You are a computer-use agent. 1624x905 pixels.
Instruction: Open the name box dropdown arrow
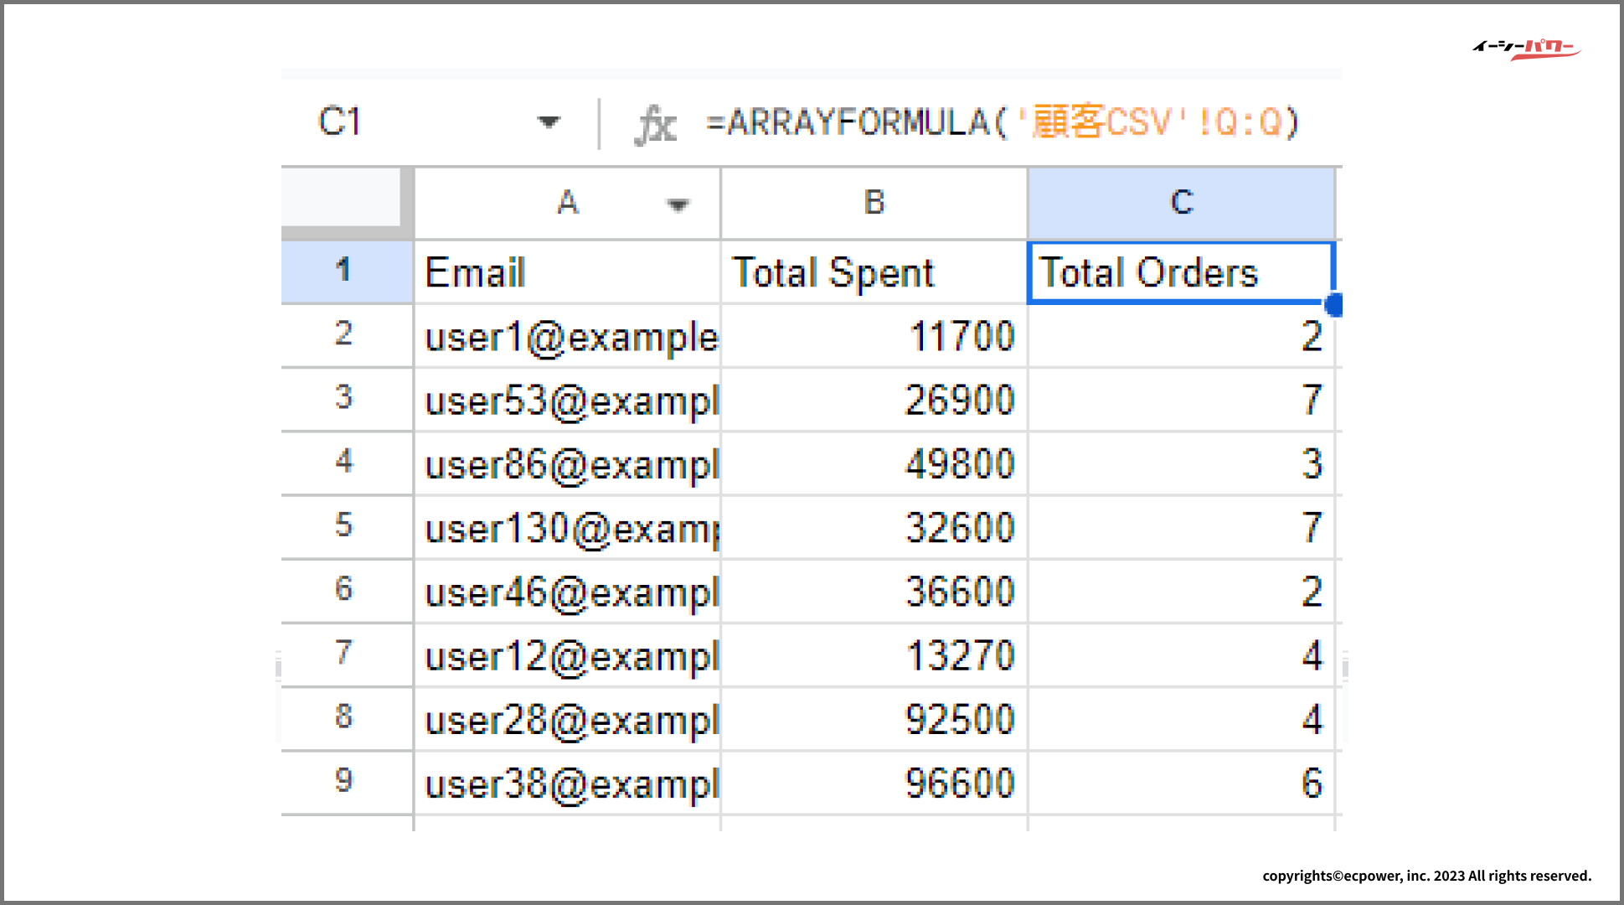(x=549, y=122)
